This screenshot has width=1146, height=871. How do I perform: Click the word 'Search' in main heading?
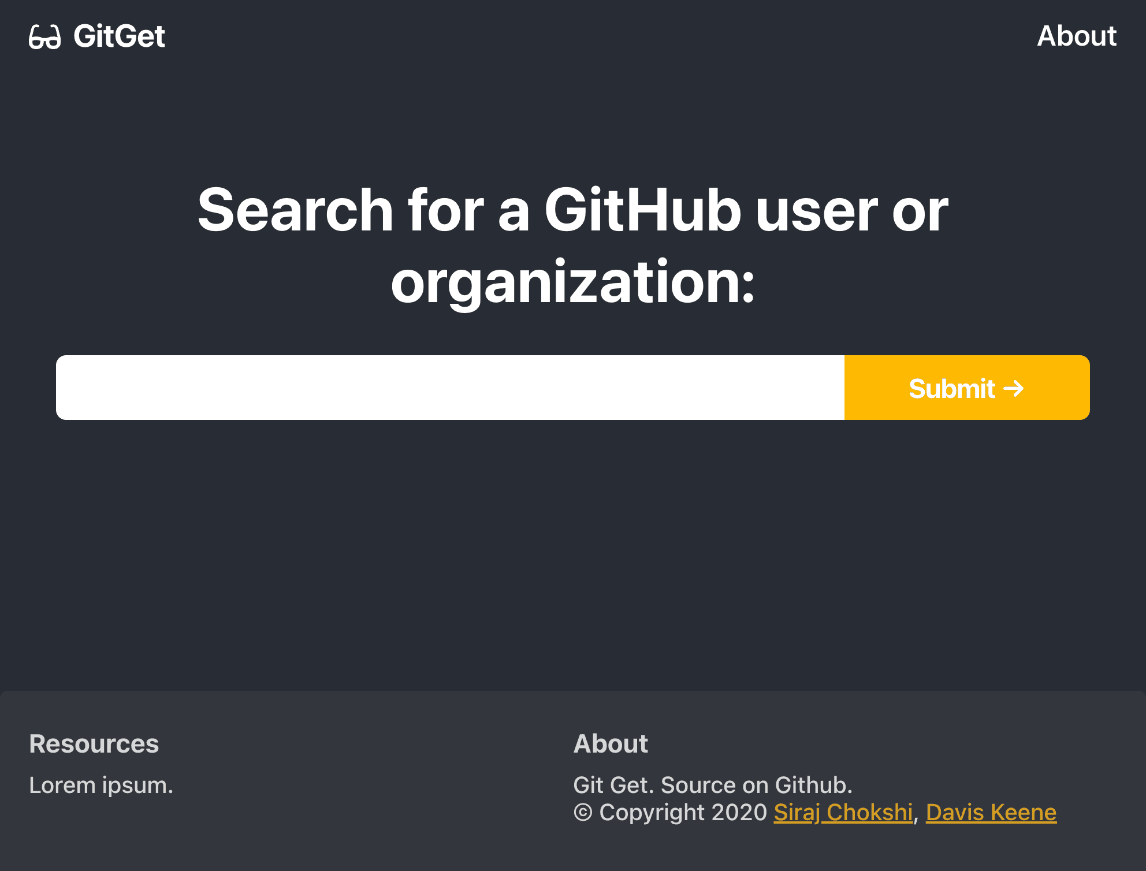pos(295,210)
